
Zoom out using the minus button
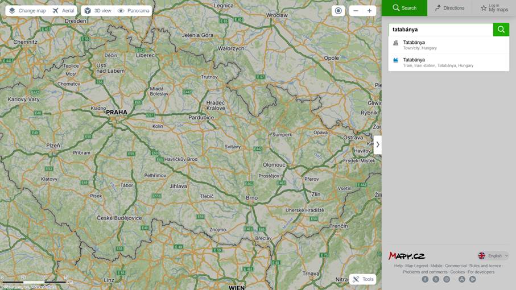coord(356,11)
